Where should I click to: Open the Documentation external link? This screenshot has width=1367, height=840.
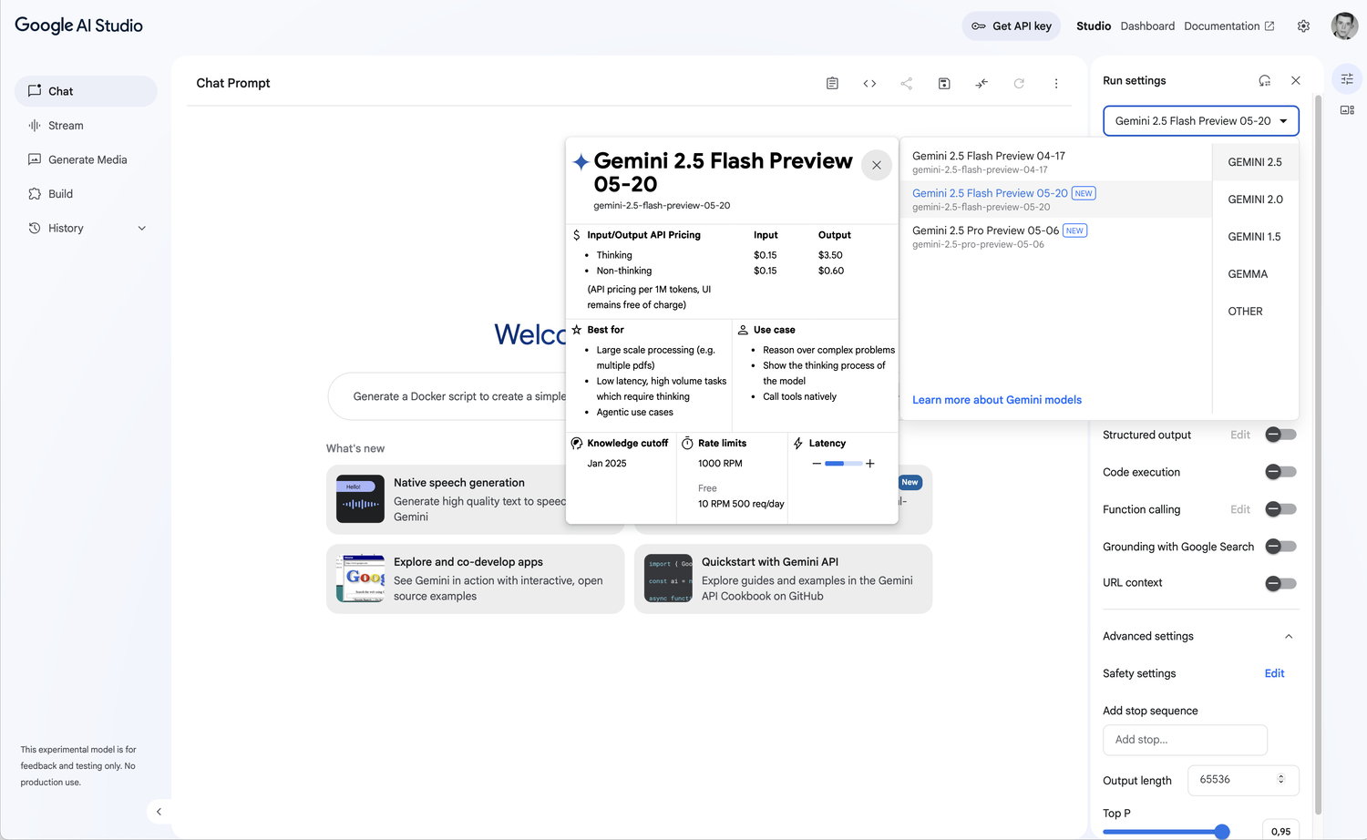[1229, 26]
